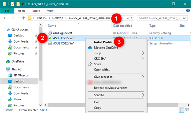The image size is (191, 113).
Task: Sort by Date modified column
Action: pyautogui.click(x=123, y=26)
